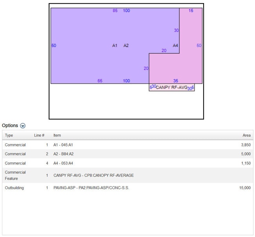255x237 pixels.
Task: Click the Line # column header
Action: pyautogui.click(x=39, y=135)
